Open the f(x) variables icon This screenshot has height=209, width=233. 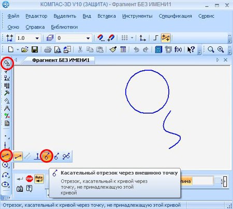tap(178, 50)
